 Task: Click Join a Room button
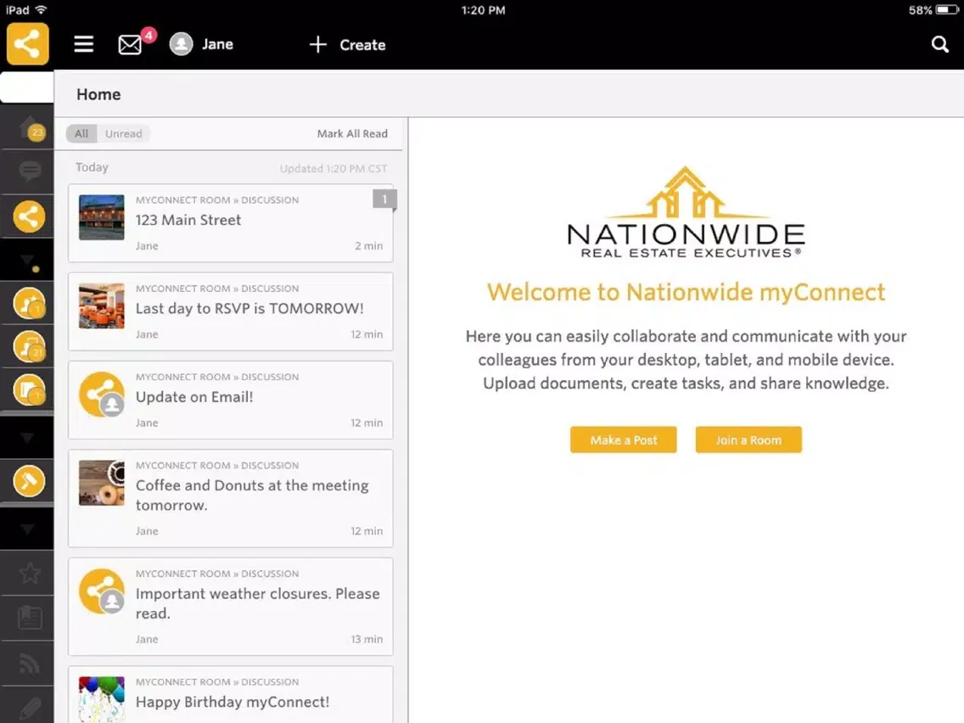click(748, 440)
